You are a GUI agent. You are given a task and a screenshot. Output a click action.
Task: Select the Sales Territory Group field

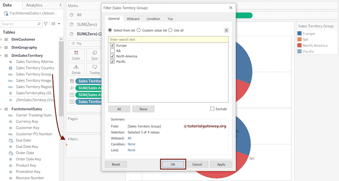33,74
